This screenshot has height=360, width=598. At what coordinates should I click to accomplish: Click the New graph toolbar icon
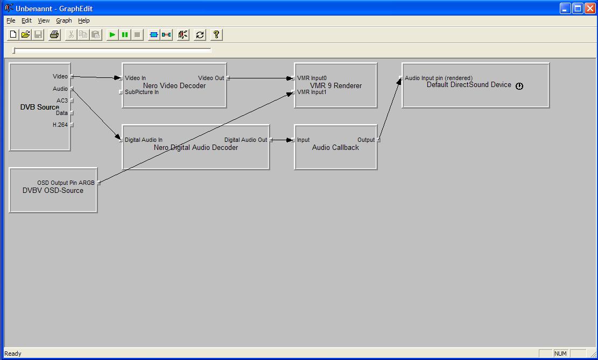(x=13, y=34)
